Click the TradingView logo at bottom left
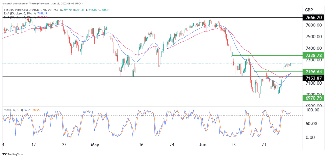 click(x=13, y=154)
